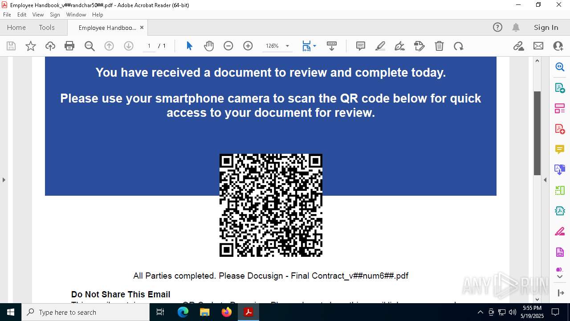The image size is (570, 321).
Task: Click the zoom out minus icon
Action: point(228,46)
